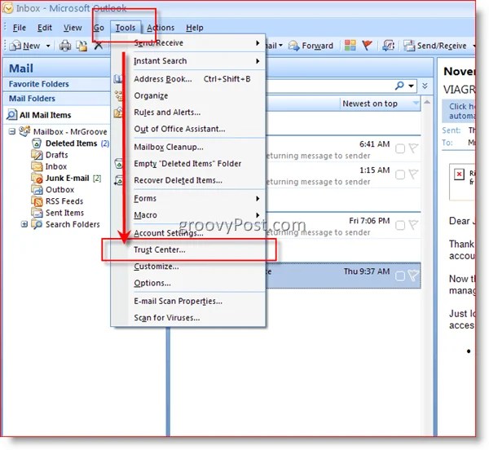Open the Macro submenu

point(188,215)
